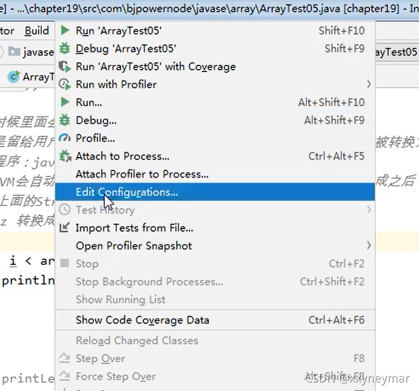This screenshot has width=419, height=391.
Task: Click the Test History label text
Action: (x=105, y=210)
